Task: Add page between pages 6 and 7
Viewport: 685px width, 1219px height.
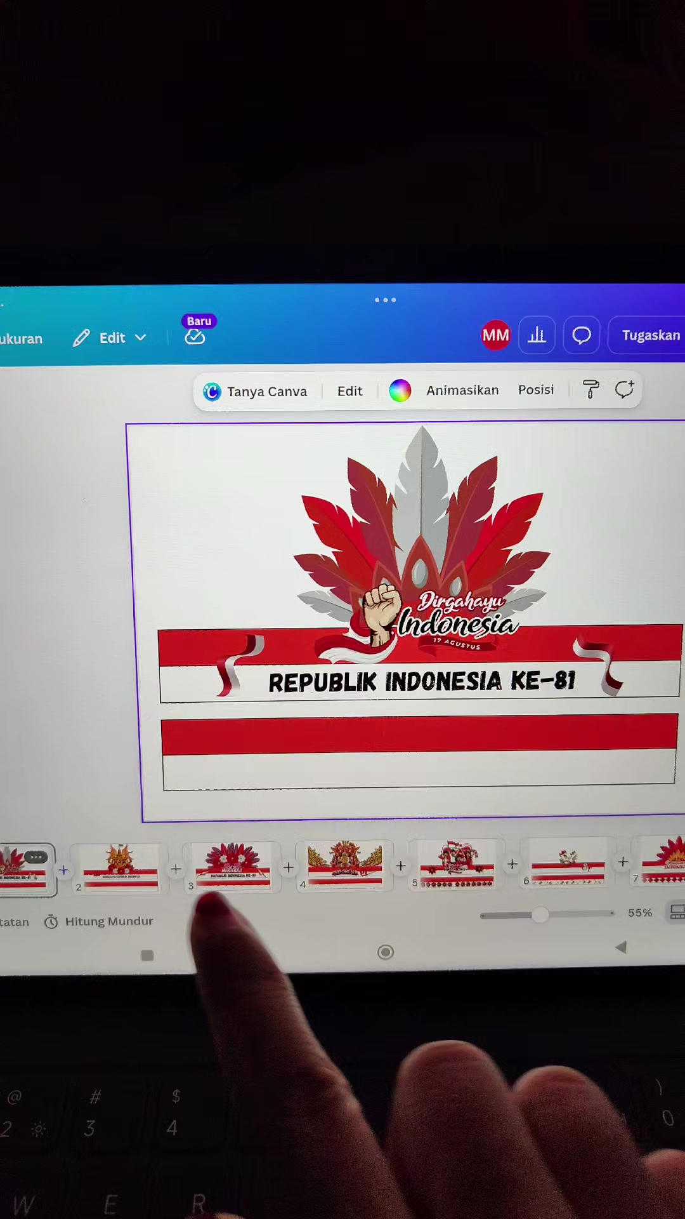Action: (x=623, y=862)
